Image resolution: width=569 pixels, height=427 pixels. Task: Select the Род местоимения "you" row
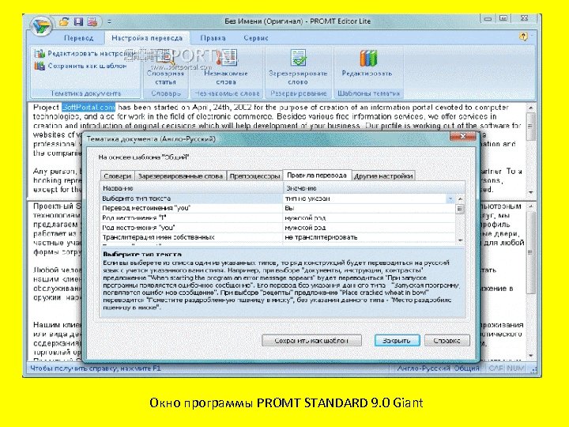[x=277, y=228]
